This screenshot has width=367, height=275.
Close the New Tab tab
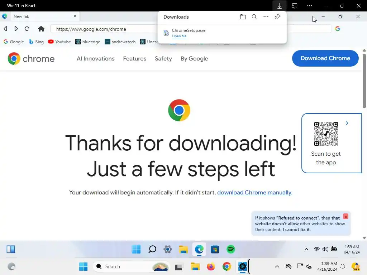pyautogui.click(x=75, y=16)
